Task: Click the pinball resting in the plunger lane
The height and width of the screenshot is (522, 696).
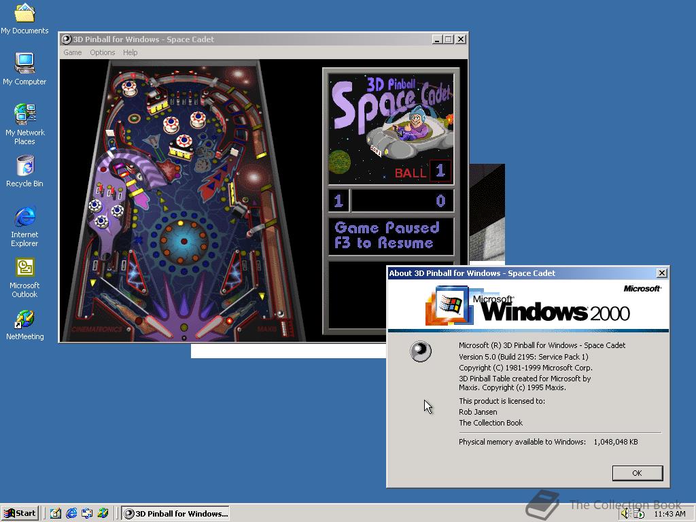Action: [280, 314]
